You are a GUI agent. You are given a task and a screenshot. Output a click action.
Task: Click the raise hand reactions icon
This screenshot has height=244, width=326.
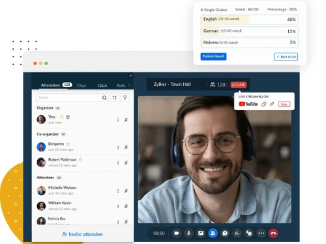[249, 233]
